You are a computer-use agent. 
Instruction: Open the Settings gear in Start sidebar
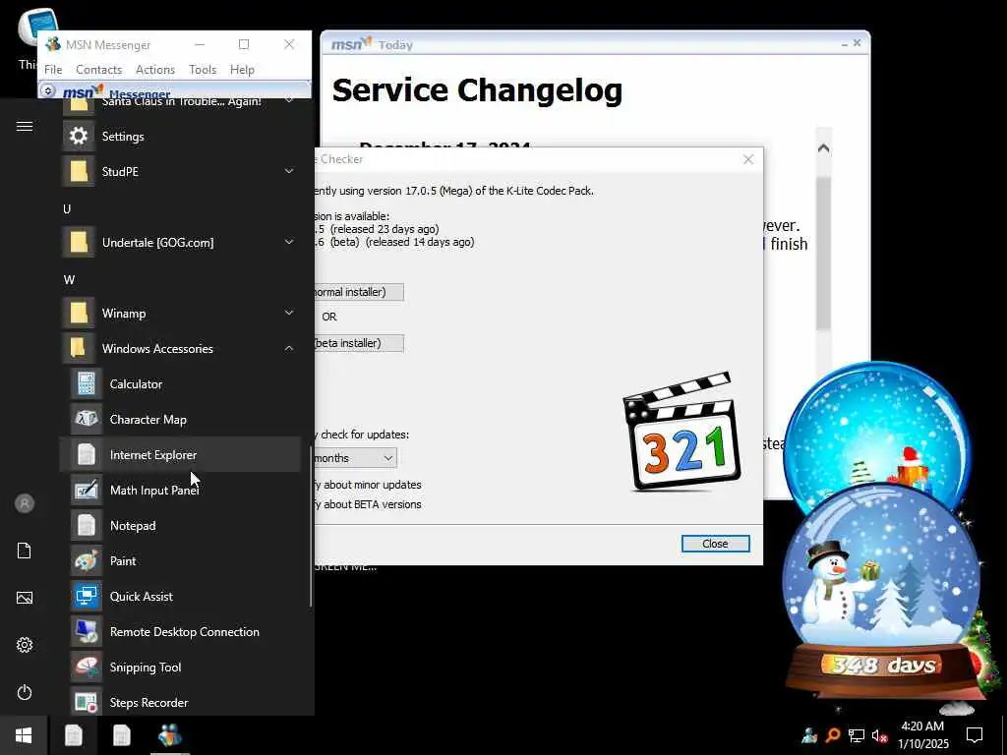coord(25,645)
